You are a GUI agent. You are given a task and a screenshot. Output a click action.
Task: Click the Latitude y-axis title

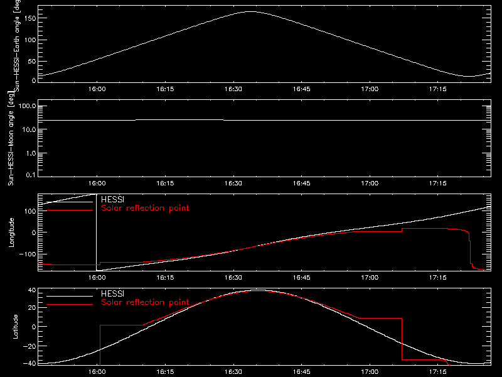[x=15, y=327]
